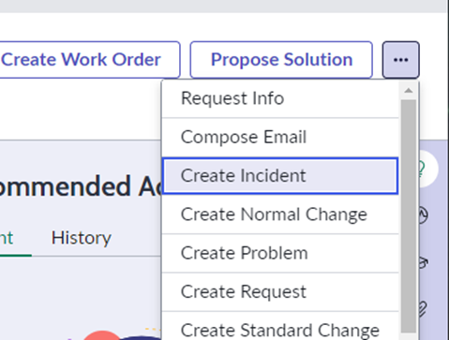Click the Recommended Actions heading
This screenshot has width=449, height=340.
(81, 186)
